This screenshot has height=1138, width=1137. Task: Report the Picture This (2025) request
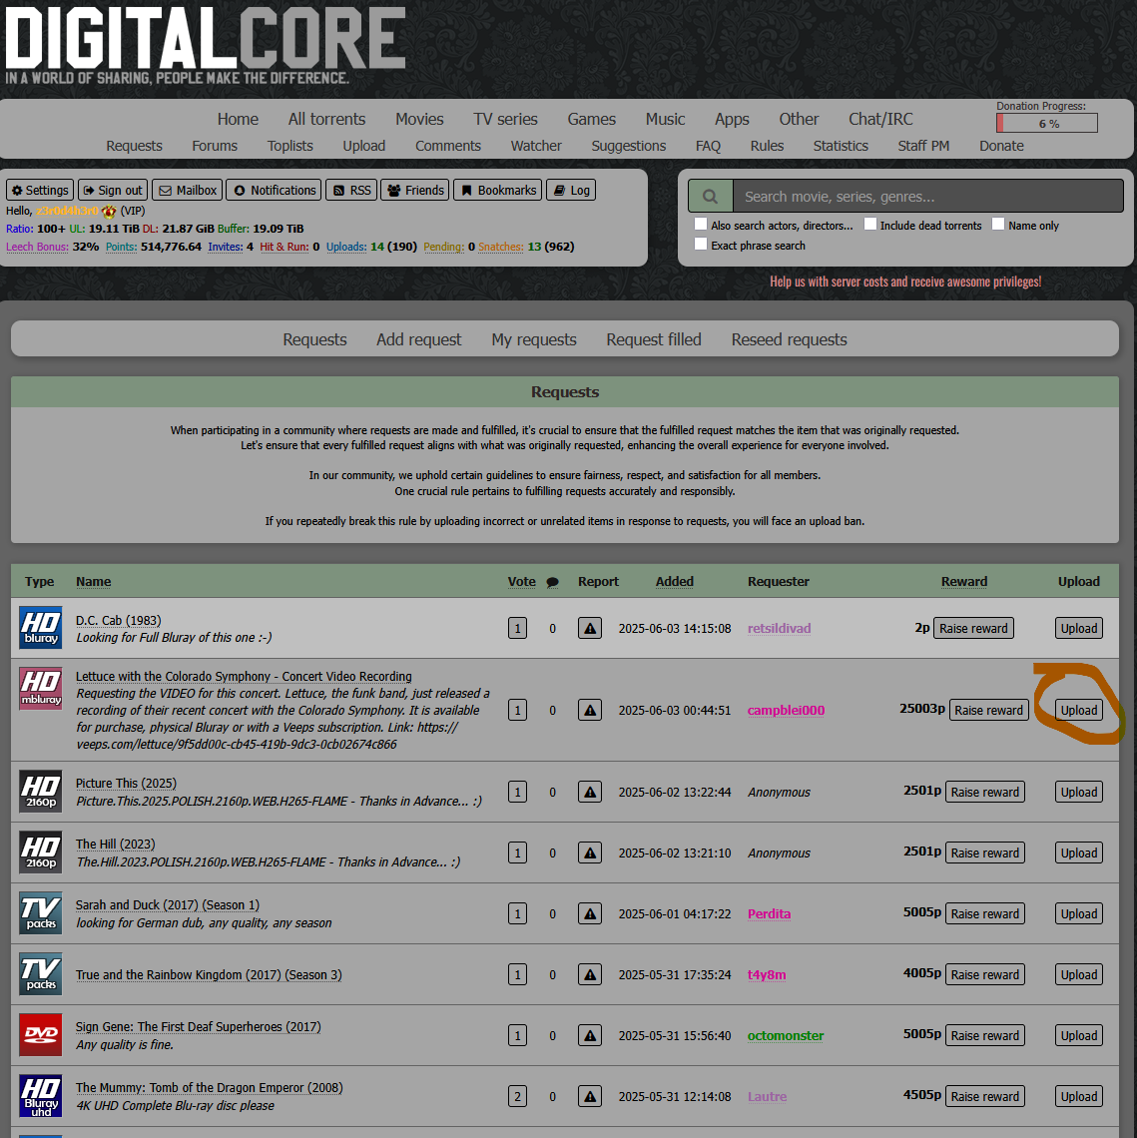click(590, 793)
